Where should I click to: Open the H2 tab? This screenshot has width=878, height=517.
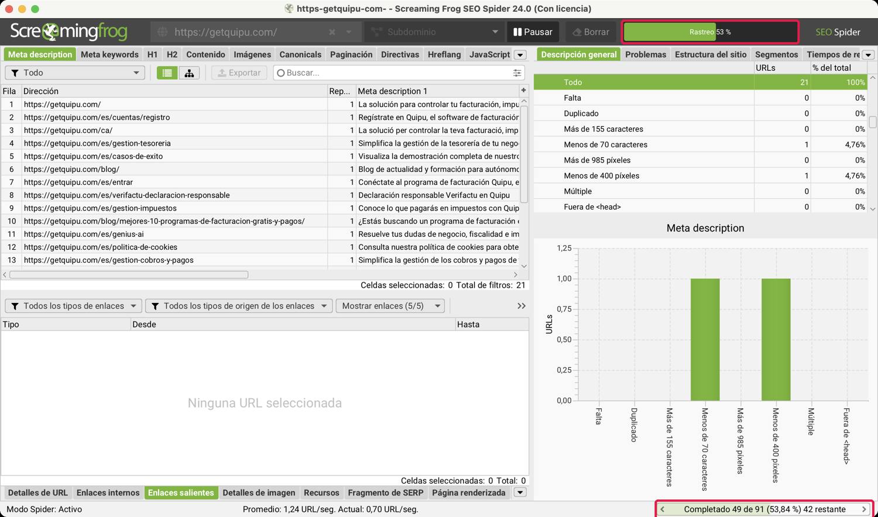[172, 54]
